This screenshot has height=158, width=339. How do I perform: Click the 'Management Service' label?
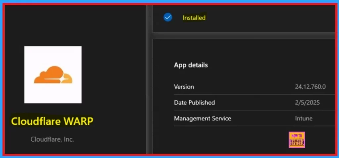(203, 118)
